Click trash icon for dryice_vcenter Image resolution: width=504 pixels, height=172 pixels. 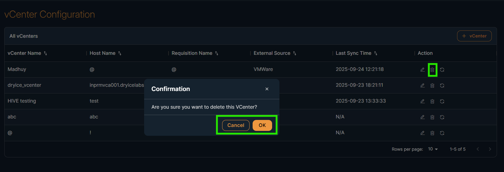click(432, 86)
